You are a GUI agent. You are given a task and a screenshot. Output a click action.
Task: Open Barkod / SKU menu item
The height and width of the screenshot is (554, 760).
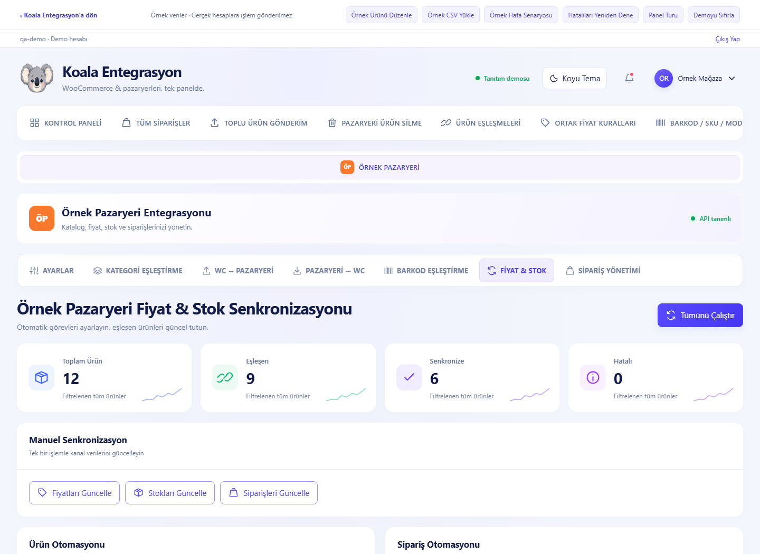point(699,123)
